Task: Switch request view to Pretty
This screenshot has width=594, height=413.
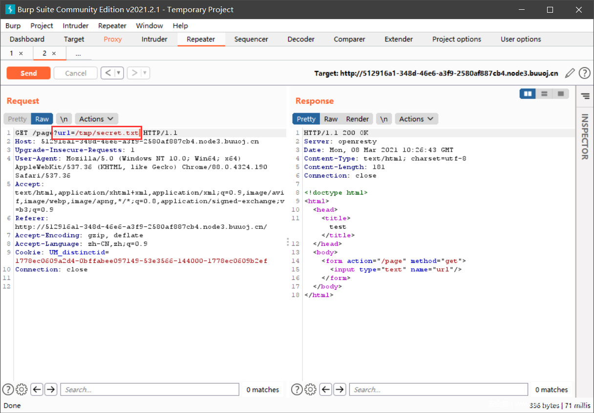Action: pos(17,119)
